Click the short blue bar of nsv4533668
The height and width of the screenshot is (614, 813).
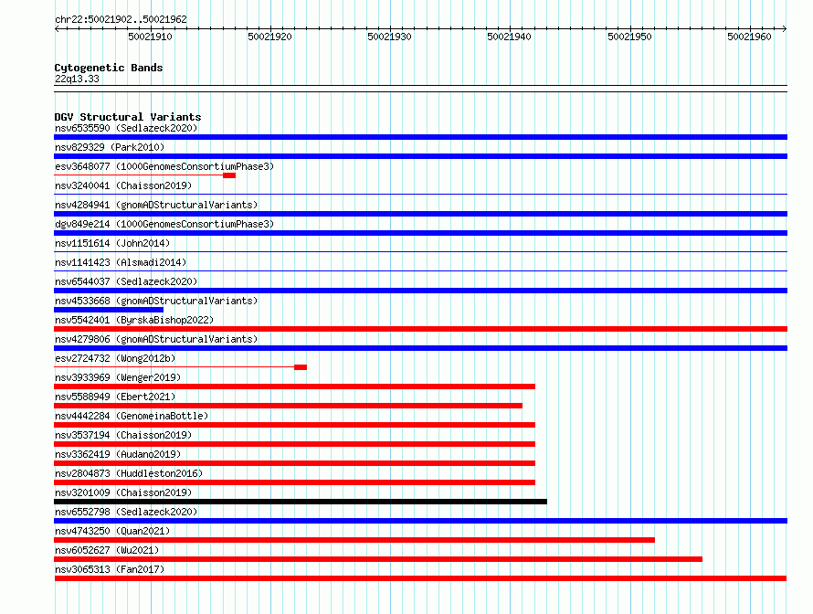click(109, 310)
